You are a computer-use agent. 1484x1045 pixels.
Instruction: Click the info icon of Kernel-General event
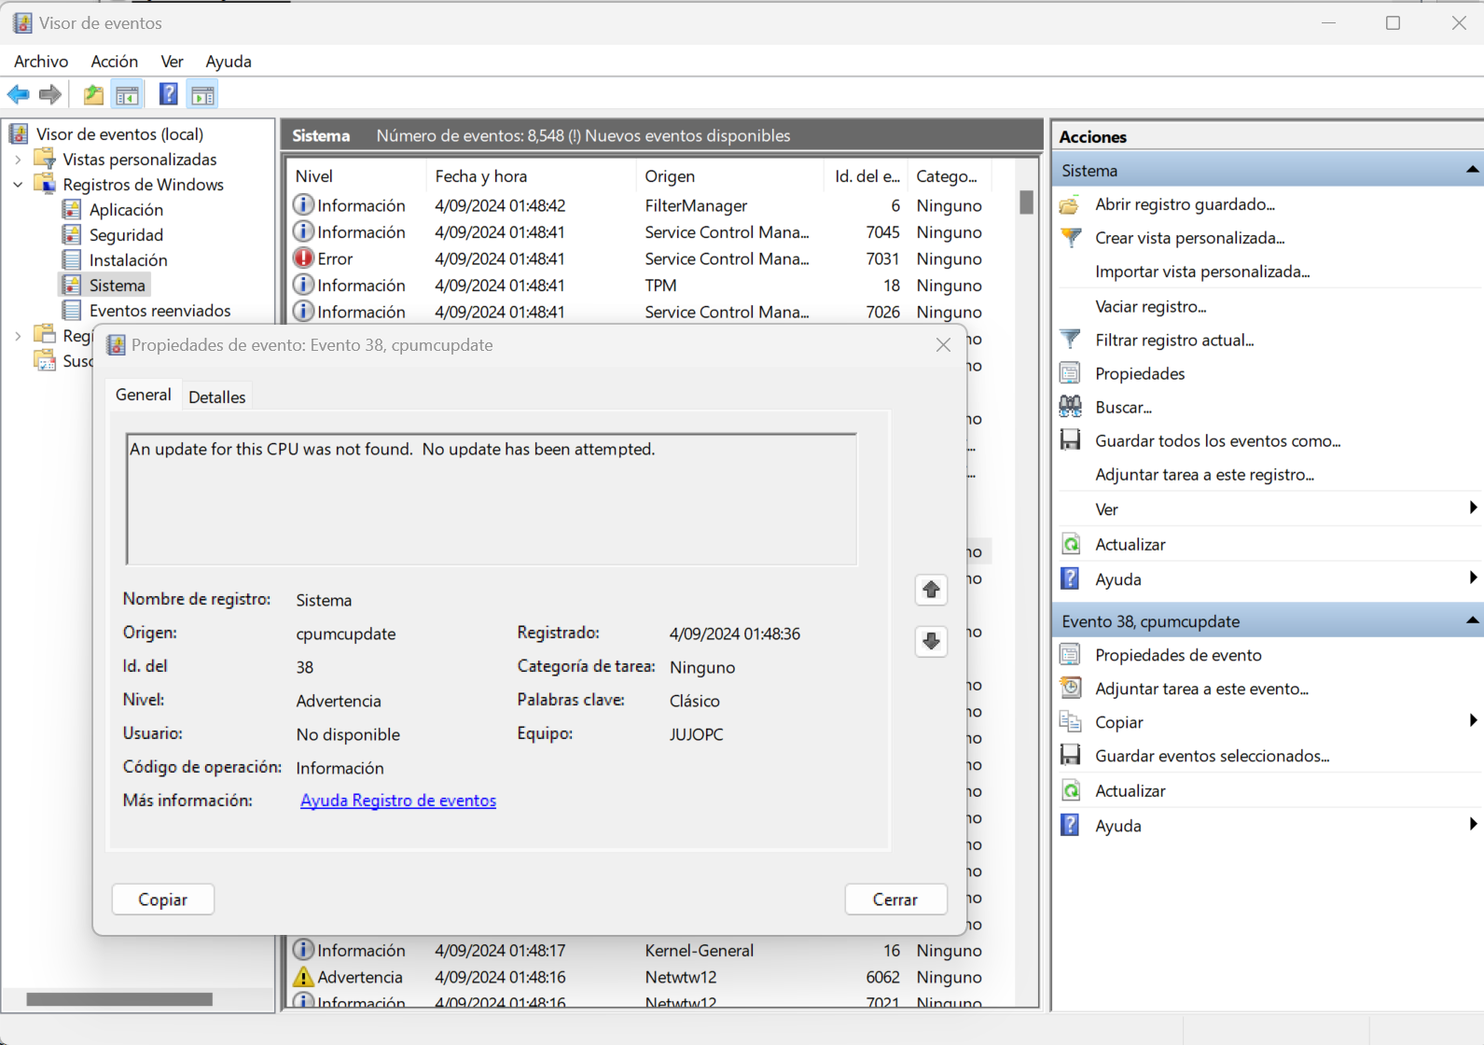click(303, 950)
